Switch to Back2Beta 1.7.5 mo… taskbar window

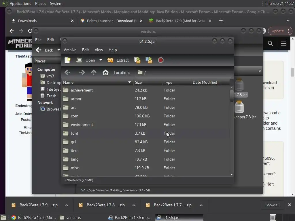[x=130, y=218]
